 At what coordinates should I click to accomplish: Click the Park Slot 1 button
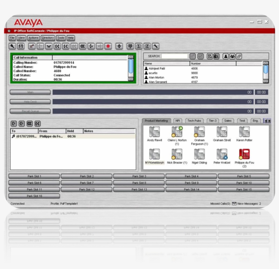click(x=34, y=176)
